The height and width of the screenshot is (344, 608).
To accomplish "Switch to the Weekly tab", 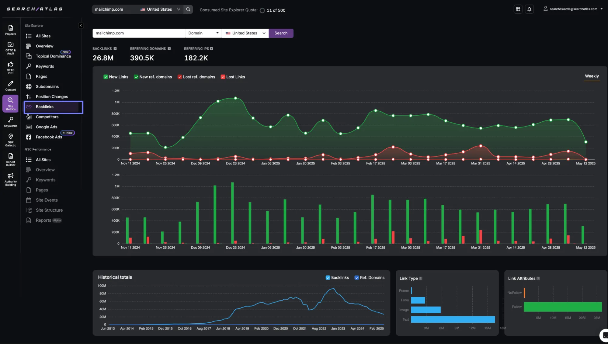I will coord(592,76).
